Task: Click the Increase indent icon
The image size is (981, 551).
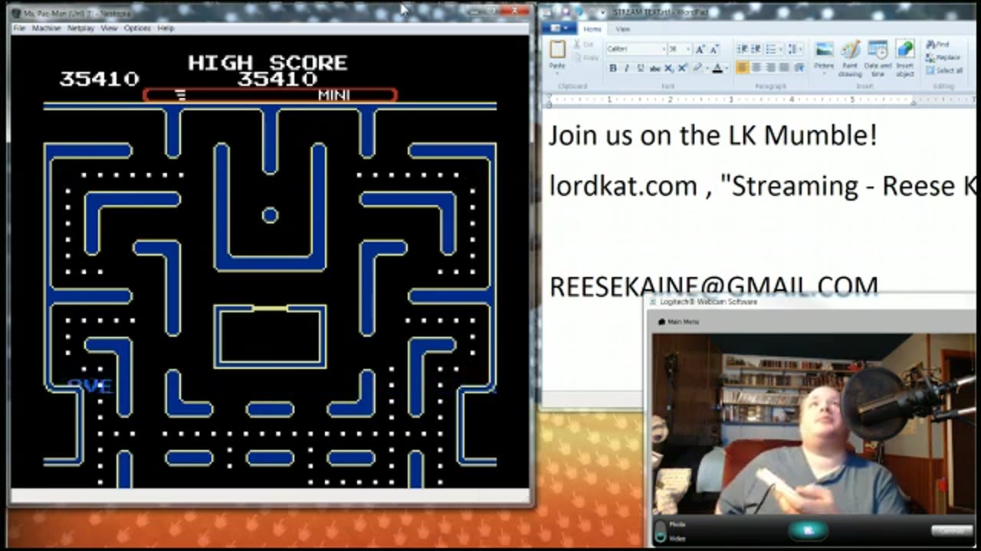Action: click(x=756, y=49)
